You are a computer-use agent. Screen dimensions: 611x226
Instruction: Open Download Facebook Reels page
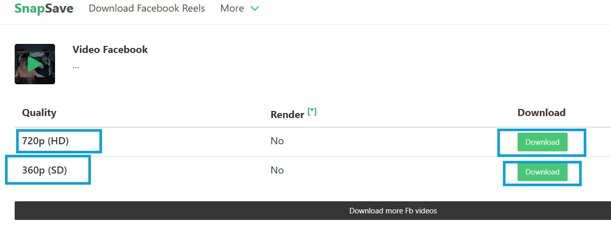click(147, 9)
